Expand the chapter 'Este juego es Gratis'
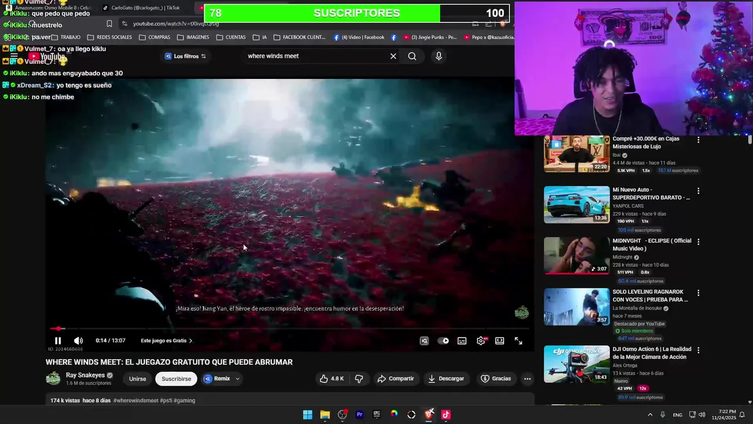Image resolution: width=753 pixels, height=424 pixels. click(166, 340)
